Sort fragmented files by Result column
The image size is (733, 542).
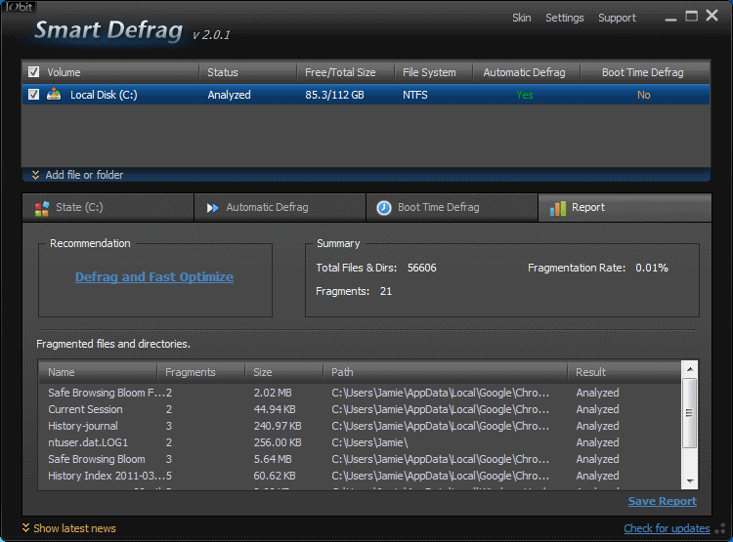coord(625,372)
